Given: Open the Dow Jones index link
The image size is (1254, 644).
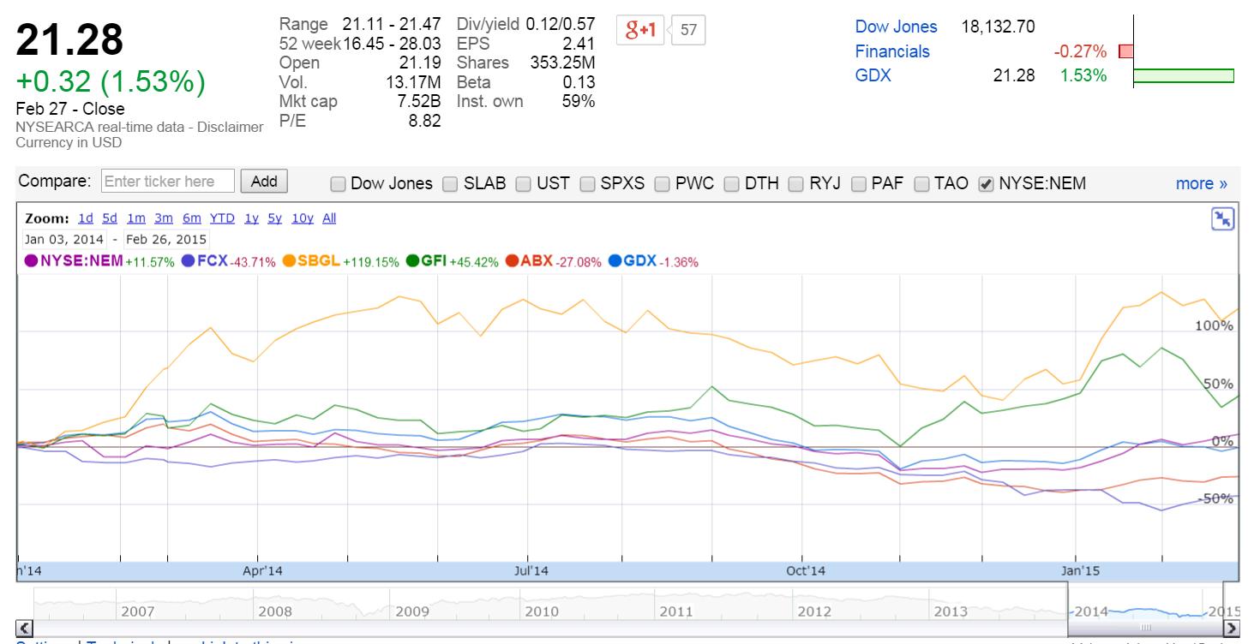Looking at the screenshot, I should (896, 27).
